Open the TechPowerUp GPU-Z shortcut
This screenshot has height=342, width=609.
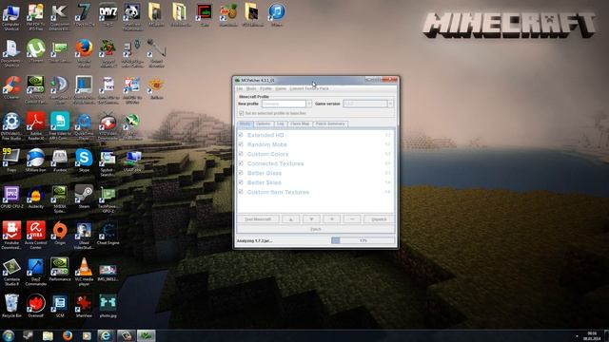click(x=108, y=199)
